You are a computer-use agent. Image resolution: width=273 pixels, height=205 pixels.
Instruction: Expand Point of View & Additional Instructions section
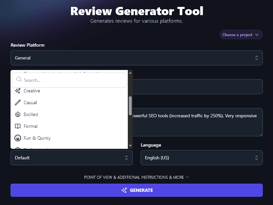[137, 177]
